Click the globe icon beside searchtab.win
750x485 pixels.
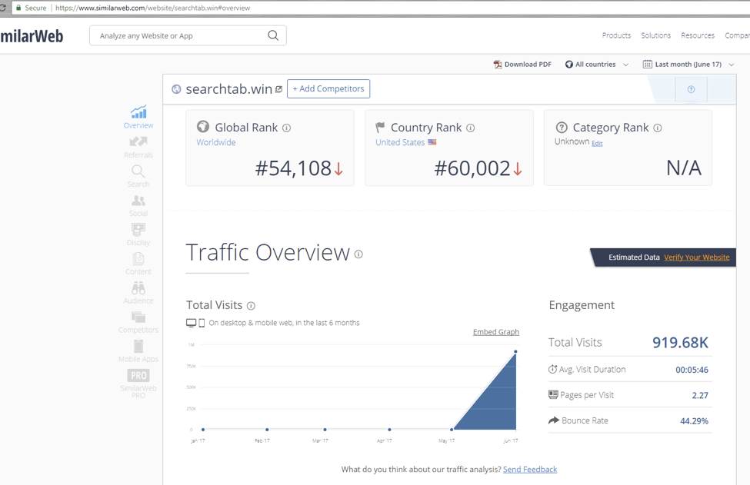tap(176, 89)
